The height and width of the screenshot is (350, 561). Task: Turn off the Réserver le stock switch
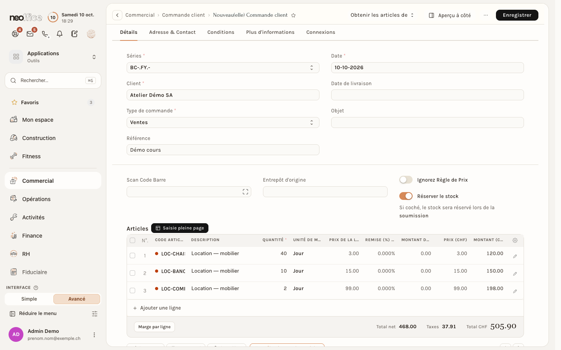point(406,196)
